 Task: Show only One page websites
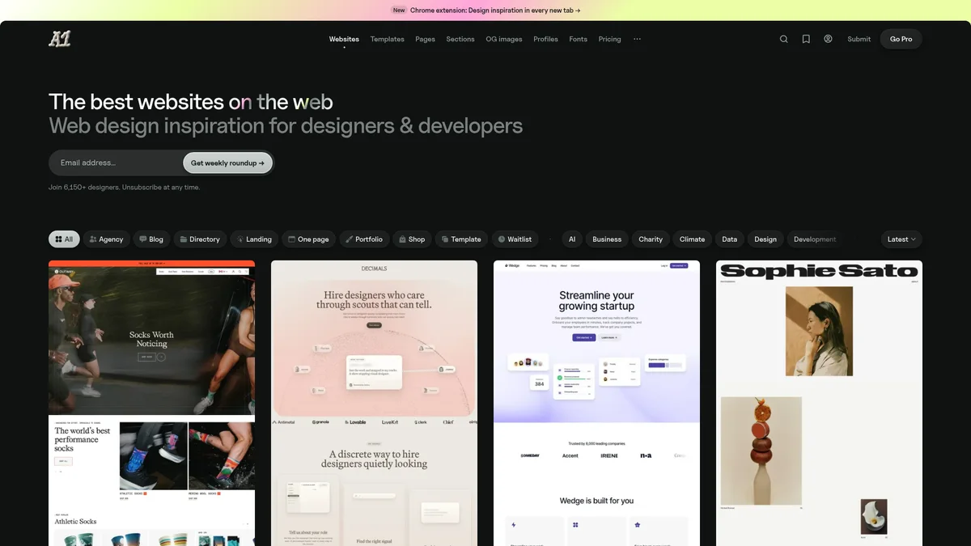[x=308, y=239]
